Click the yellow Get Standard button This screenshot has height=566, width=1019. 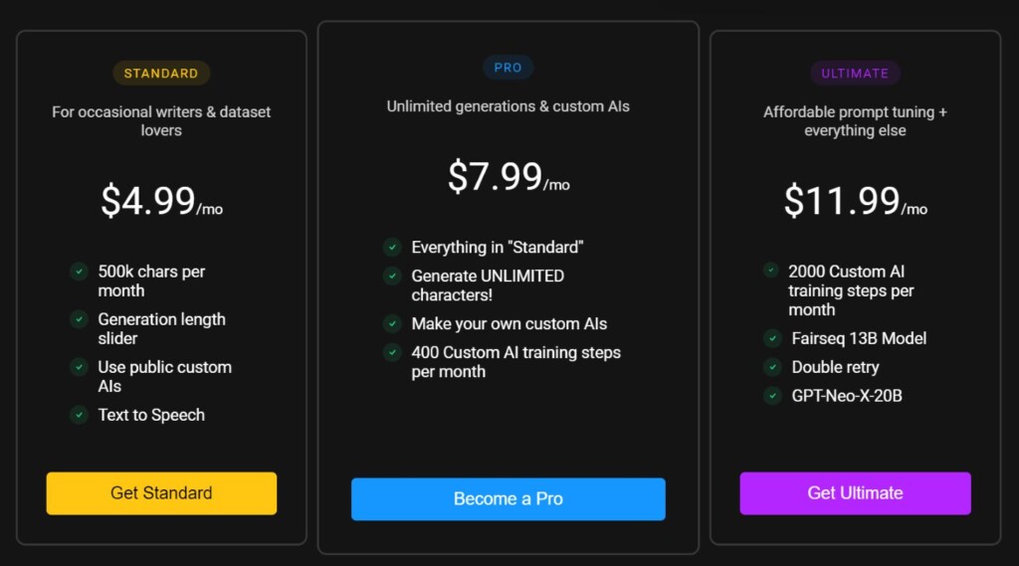pyautogui.click(x=161, y=493)
